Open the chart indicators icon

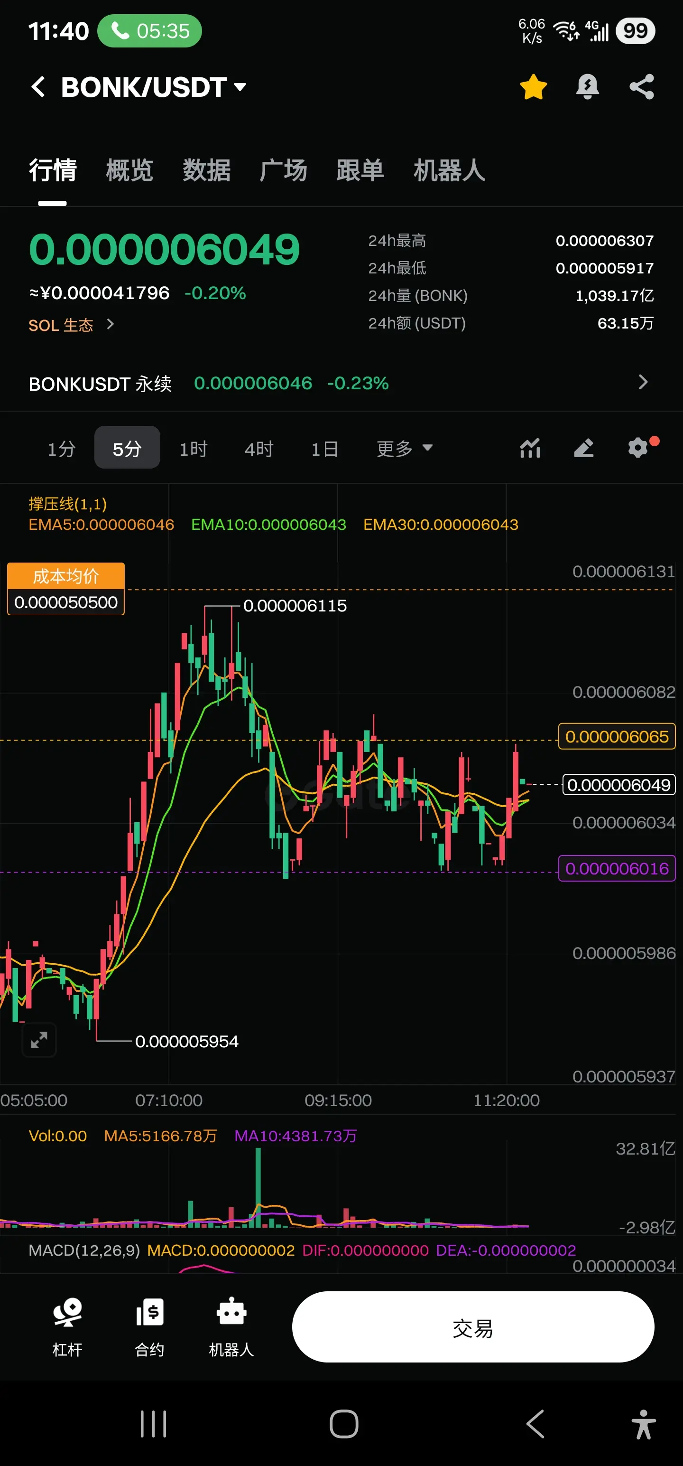530,448
